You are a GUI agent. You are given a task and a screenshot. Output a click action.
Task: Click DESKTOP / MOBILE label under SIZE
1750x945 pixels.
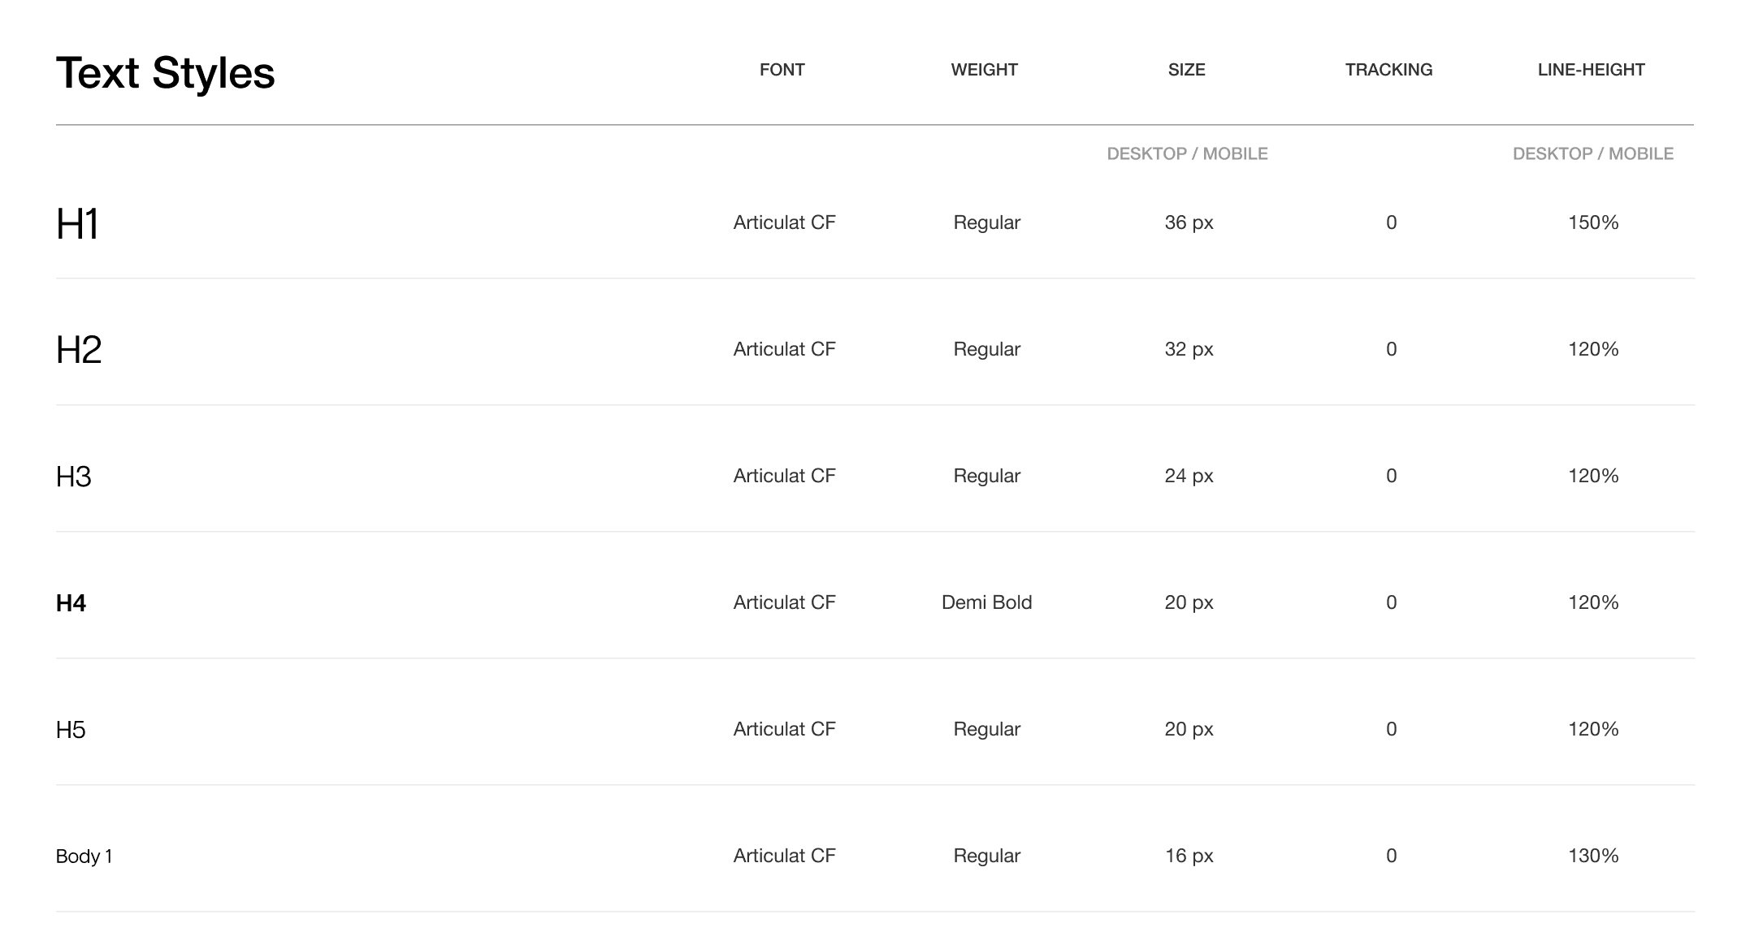(x=1187, y=153)
